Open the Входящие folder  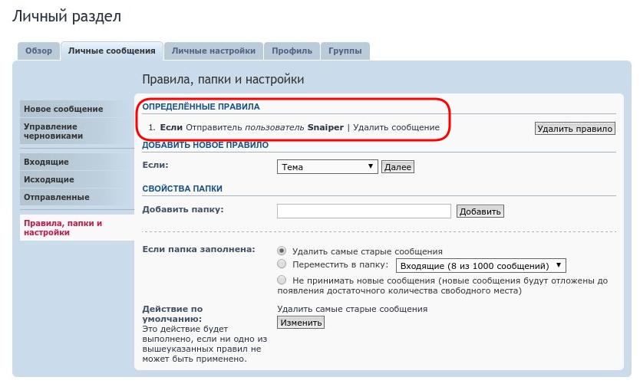coord(46,162)
